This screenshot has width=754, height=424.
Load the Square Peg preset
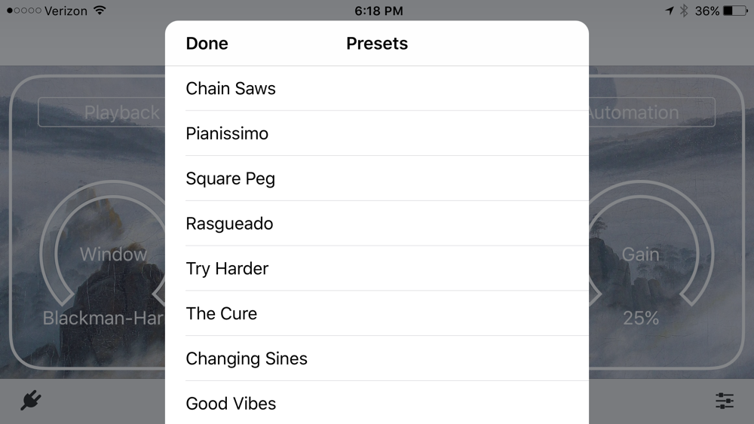pos(377,178)
